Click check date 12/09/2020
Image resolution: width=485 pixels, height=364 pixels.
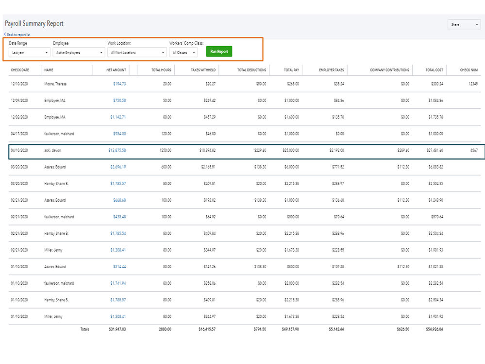coord(19,101)
